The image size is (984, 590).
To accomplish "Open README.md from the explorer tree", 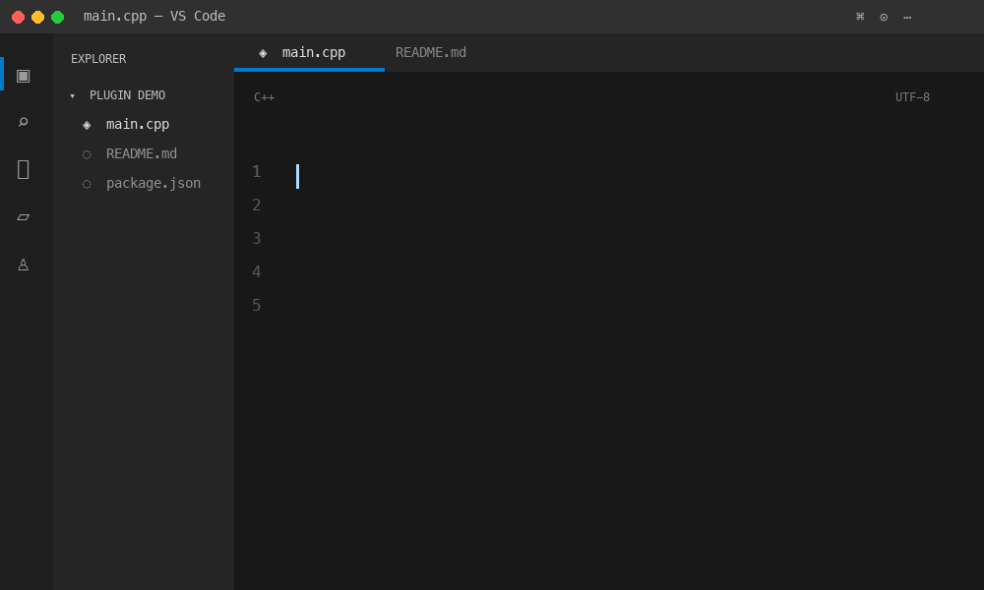I will 144,153.
